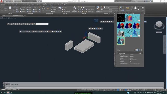
Task: Click the Lighting quality value Smooth
Action: pos(132,56)
